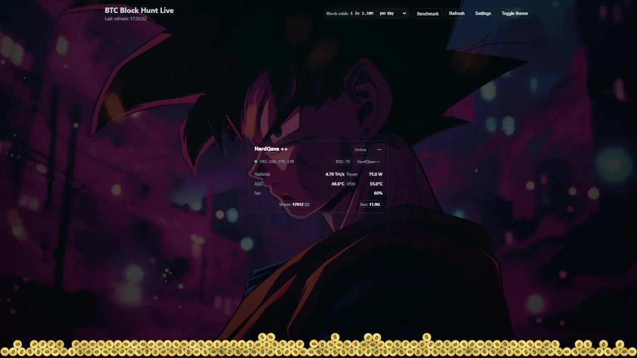This screenshot has height=358, width=637.
Task: Click the fan value 60%
Action: pos(378,193)
